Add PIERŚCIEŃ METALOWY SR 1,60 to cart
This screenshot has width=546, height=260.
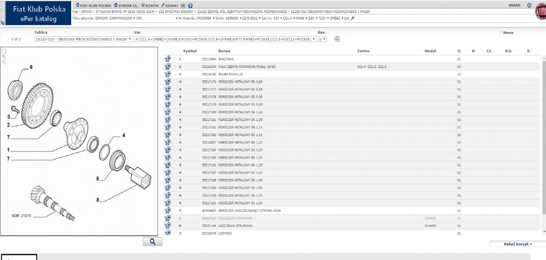pyautogui.click(x=167, y=203)
